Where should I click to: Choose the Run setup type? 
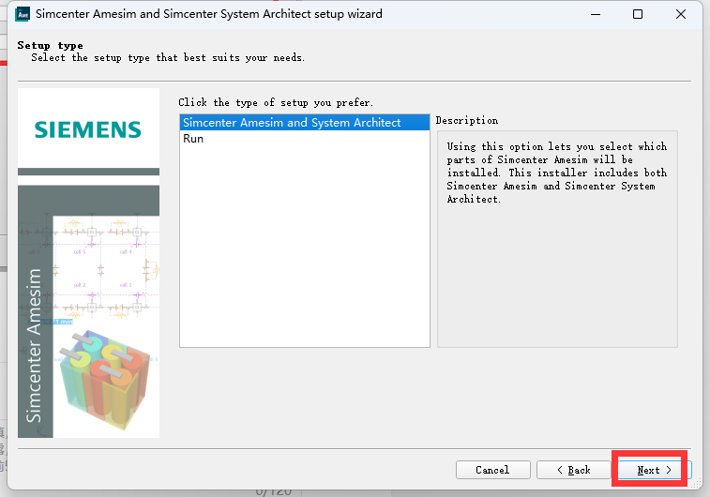304,139
